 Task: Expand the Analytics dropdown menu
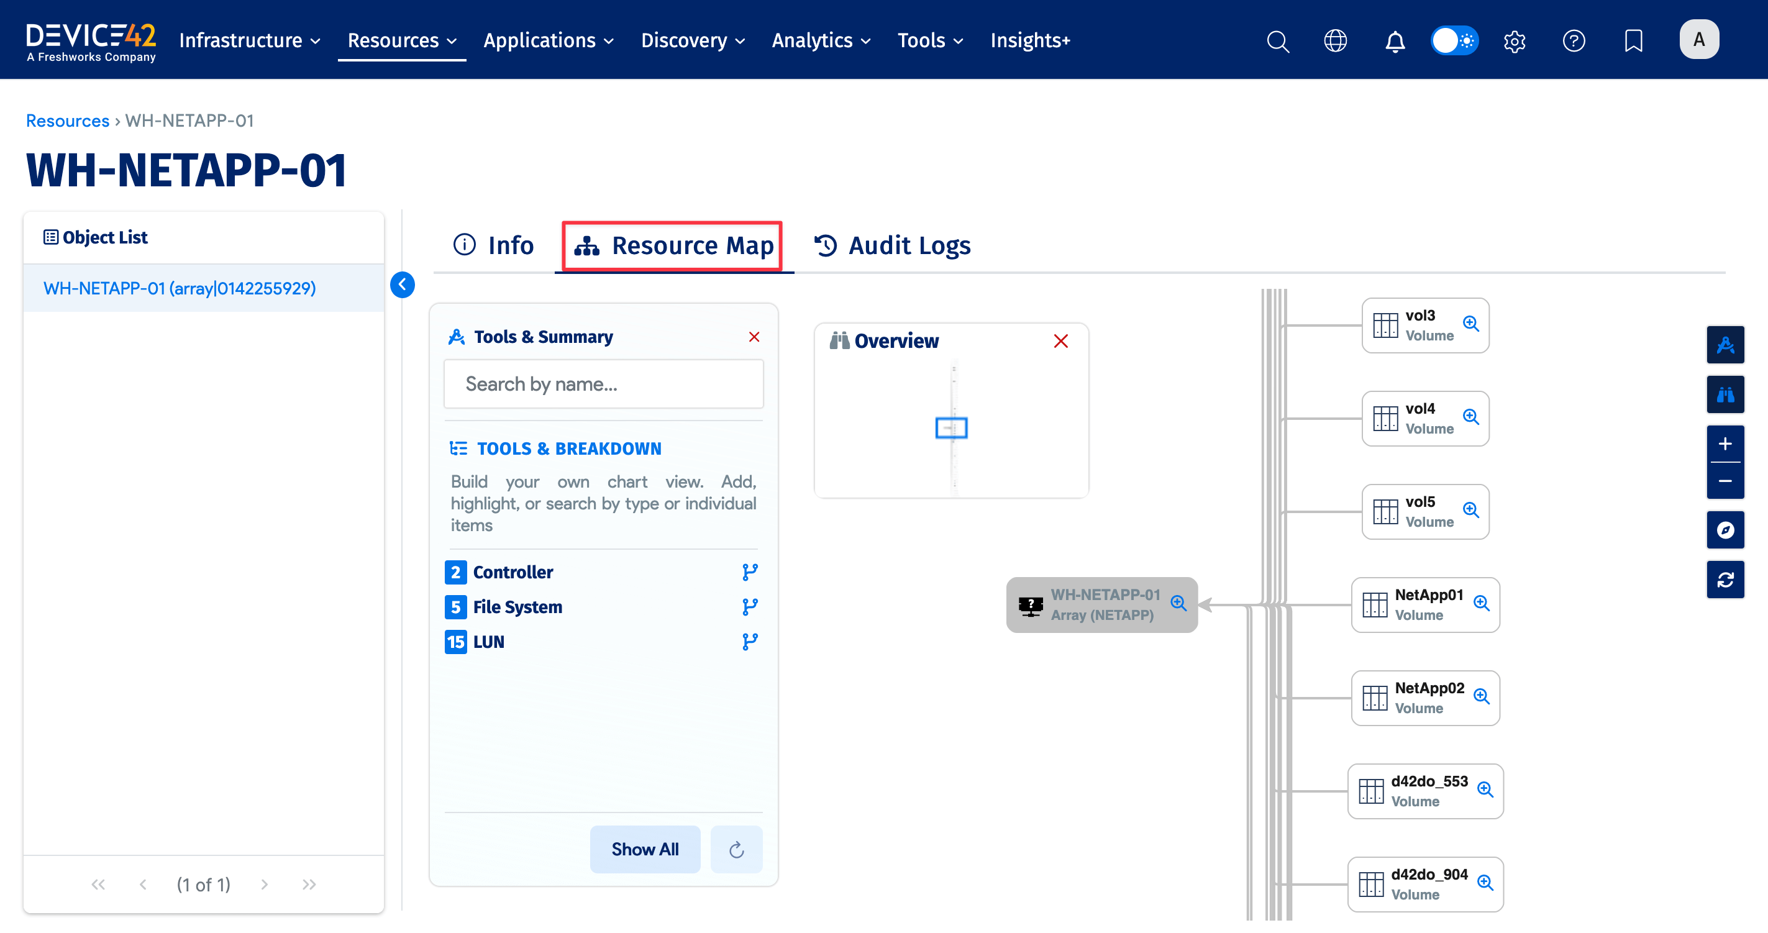click(821, 41)
